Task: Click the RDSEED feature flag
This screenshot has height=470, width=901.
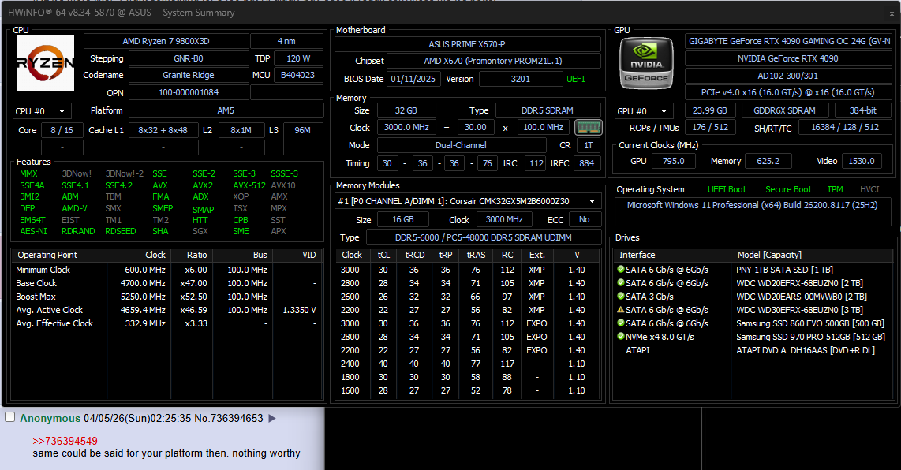Action: point(121,231)
